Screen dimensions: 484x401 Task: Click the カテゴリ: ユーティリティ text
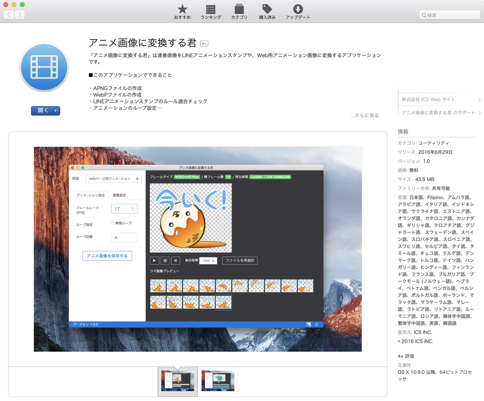(x=423, y=143)
